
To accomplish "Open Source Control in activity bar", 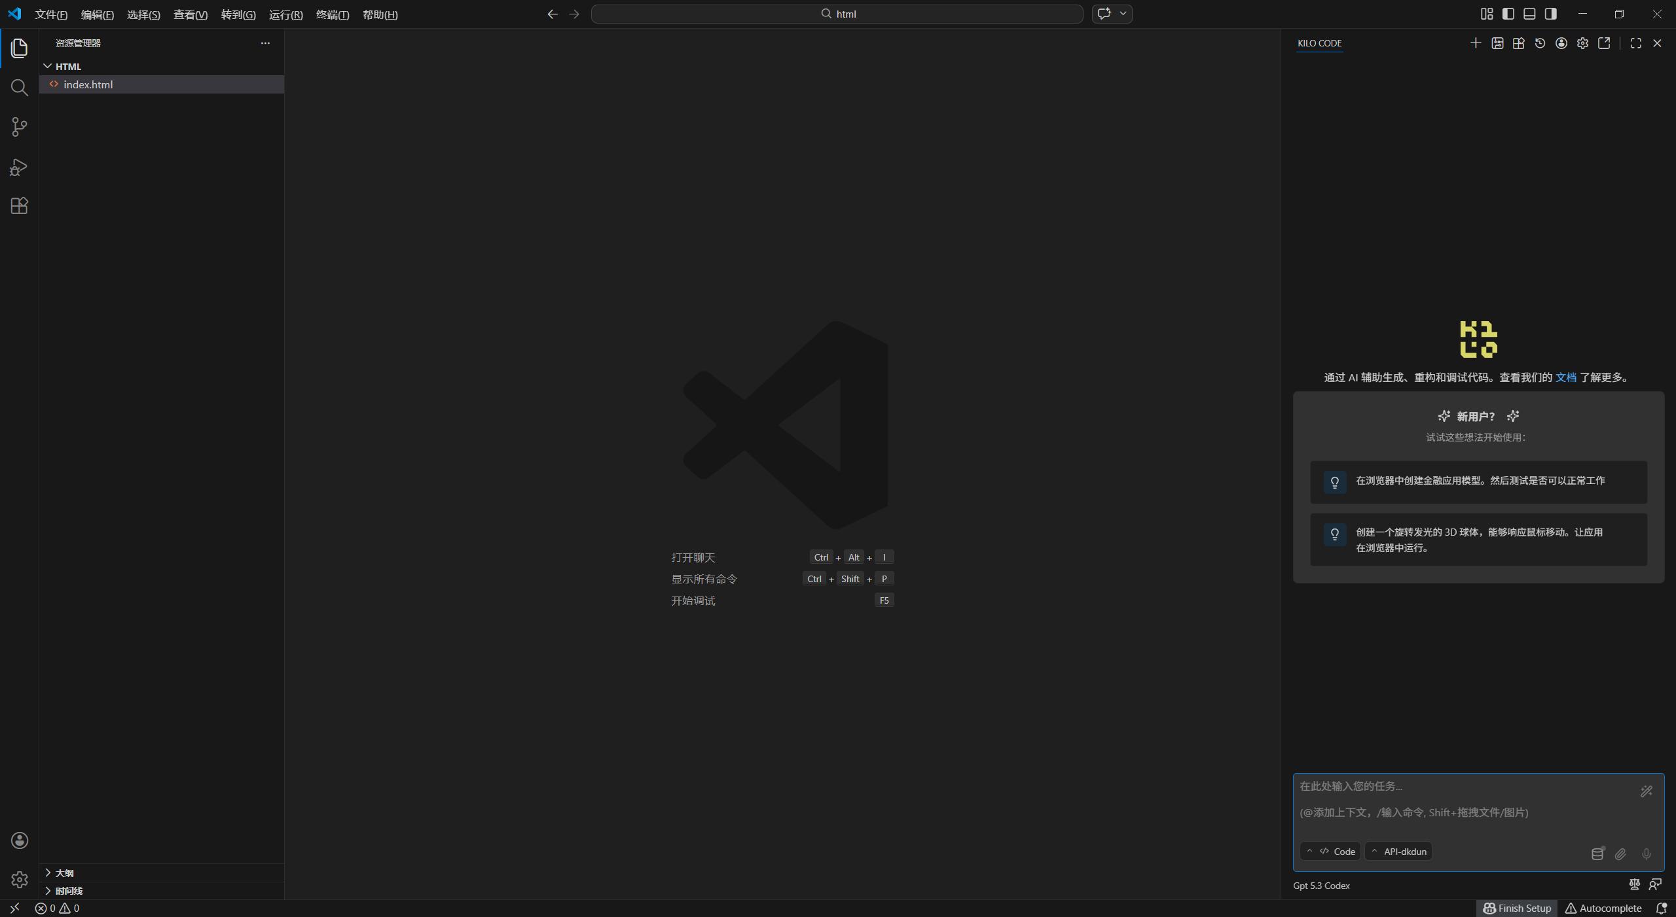I will 19,127.
